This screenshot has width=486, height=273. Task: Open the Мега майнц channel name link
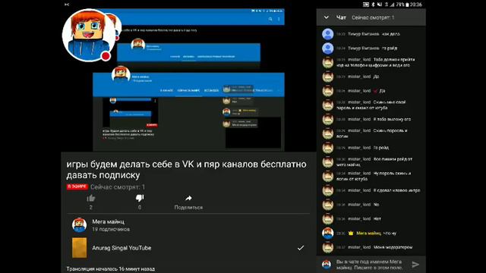click(108, 221)
